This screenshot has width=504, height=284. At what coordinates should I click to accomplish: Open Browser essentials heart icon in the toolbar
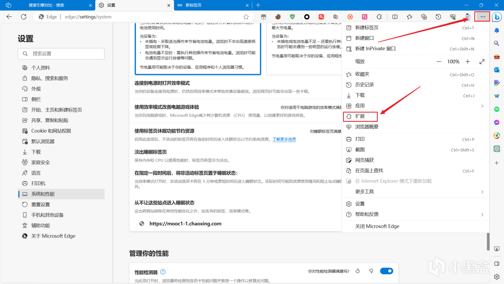tap(453, 17)
